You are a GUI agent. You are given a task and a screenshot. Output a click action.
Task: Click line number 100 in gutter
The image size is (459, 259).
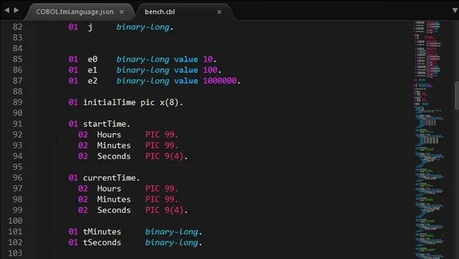[15, 221]
